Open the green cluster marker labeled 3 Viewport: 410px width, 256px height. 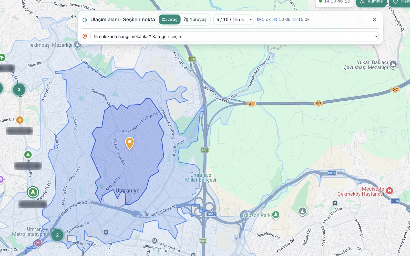(x=19, y=90)
